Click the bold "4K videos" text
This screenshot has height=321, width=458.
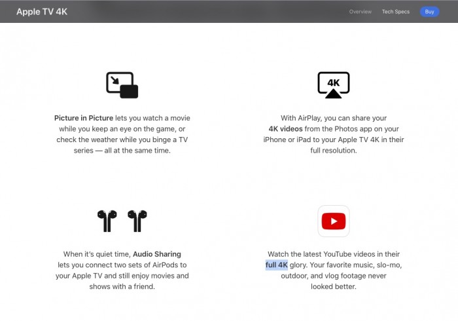click(286, 129)
